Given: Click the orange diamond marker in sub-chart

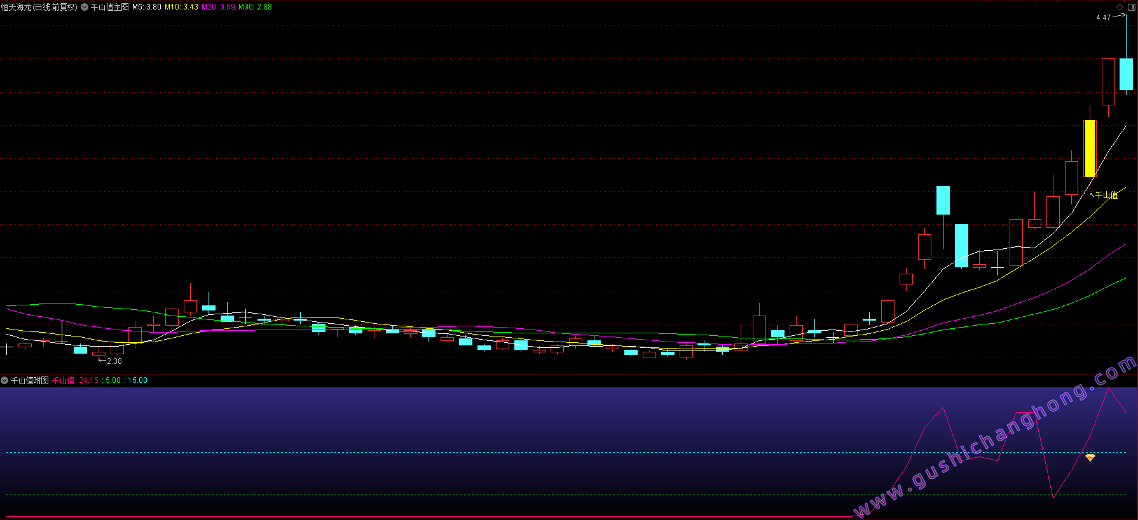Looking at the screenshot, I should click(1090, 457).
